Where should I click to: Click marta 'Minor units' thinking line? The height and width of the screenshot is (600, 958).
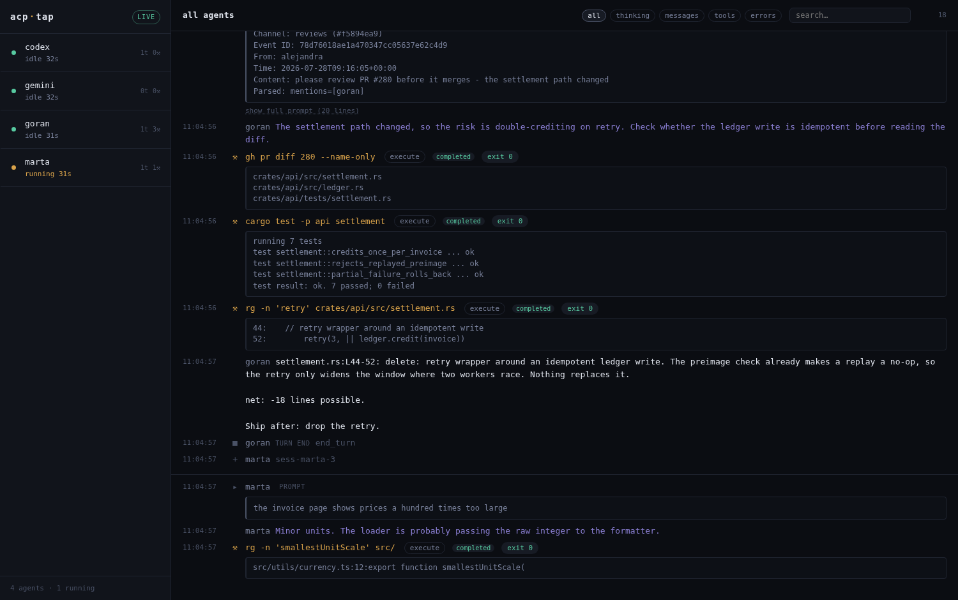(468, 531)
